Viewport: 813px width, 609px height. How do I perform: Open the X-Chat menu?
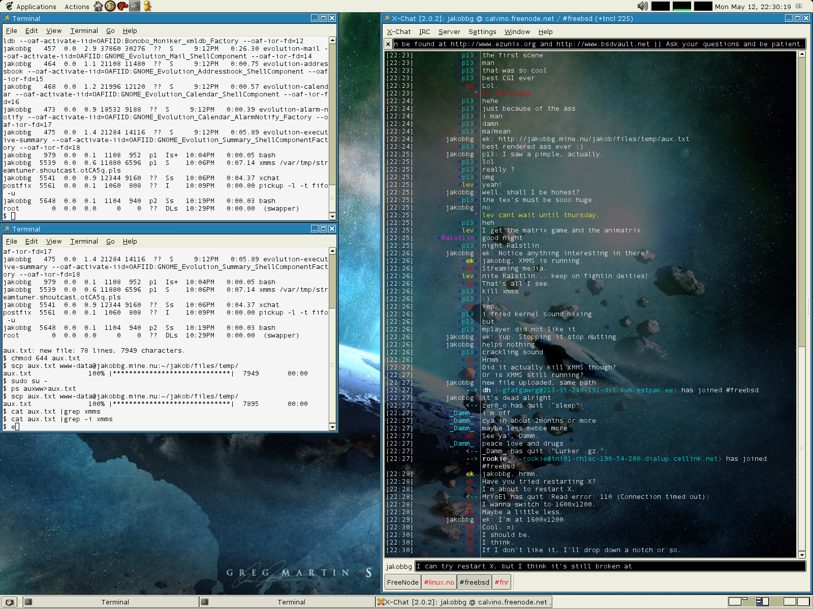point(399,32)
